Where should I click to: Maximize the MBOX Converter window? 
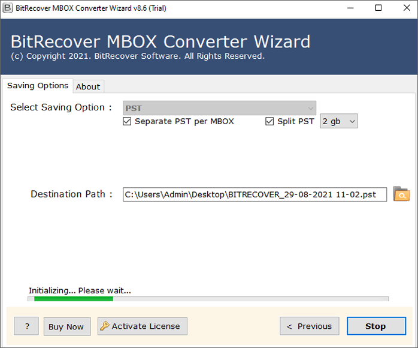(x=378, y=8)
